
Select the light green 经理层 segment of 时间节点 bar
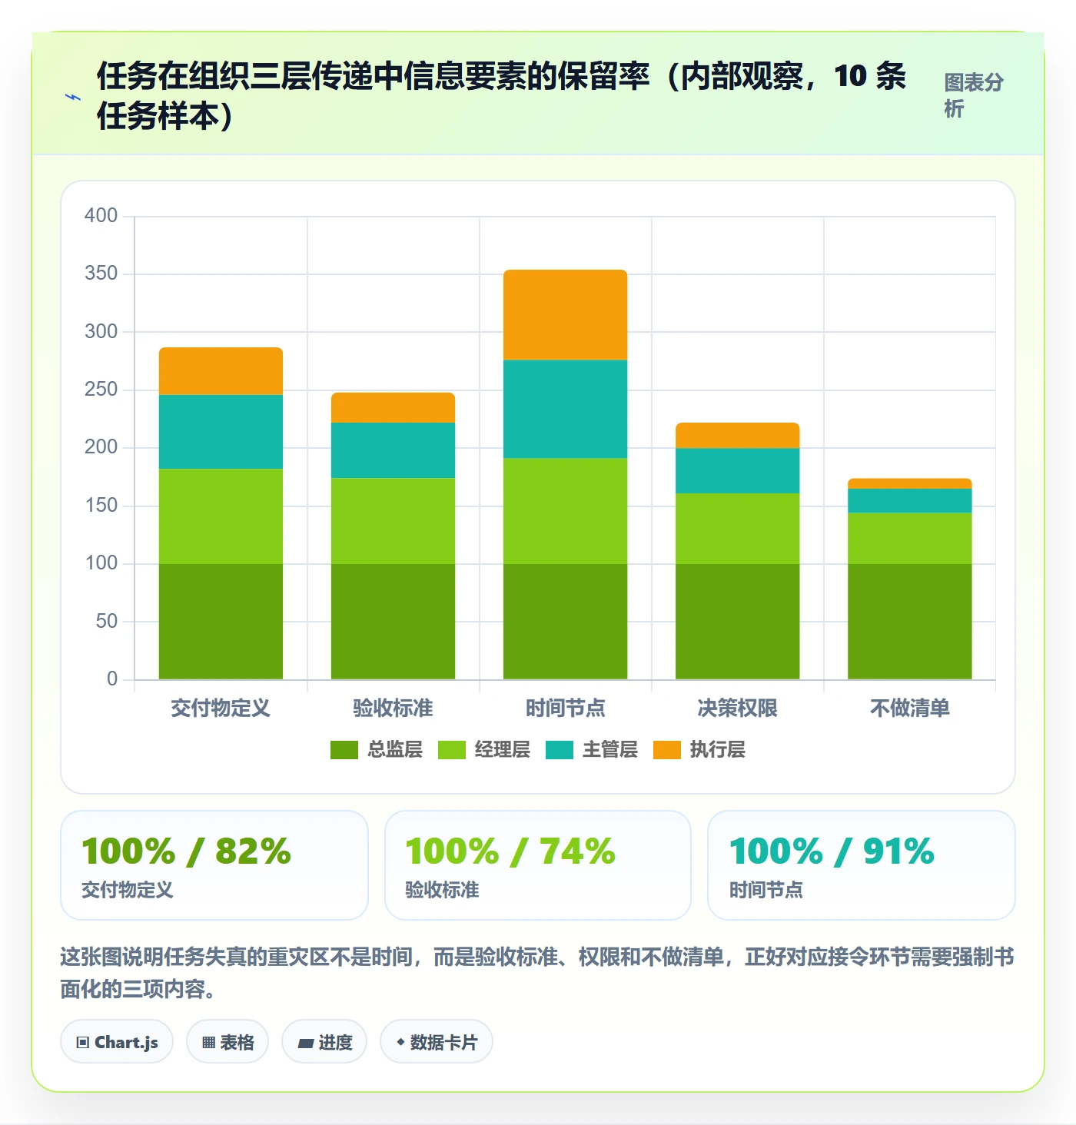(566, 511)
